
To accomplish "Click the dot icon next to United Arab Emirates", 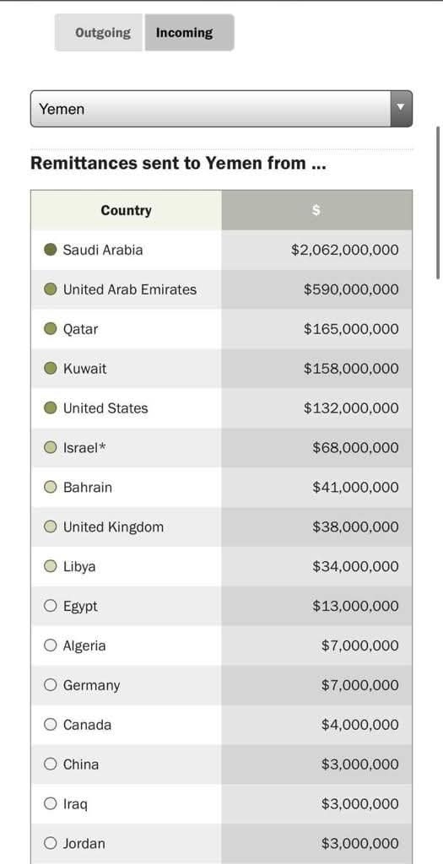I will pos(50,289).
